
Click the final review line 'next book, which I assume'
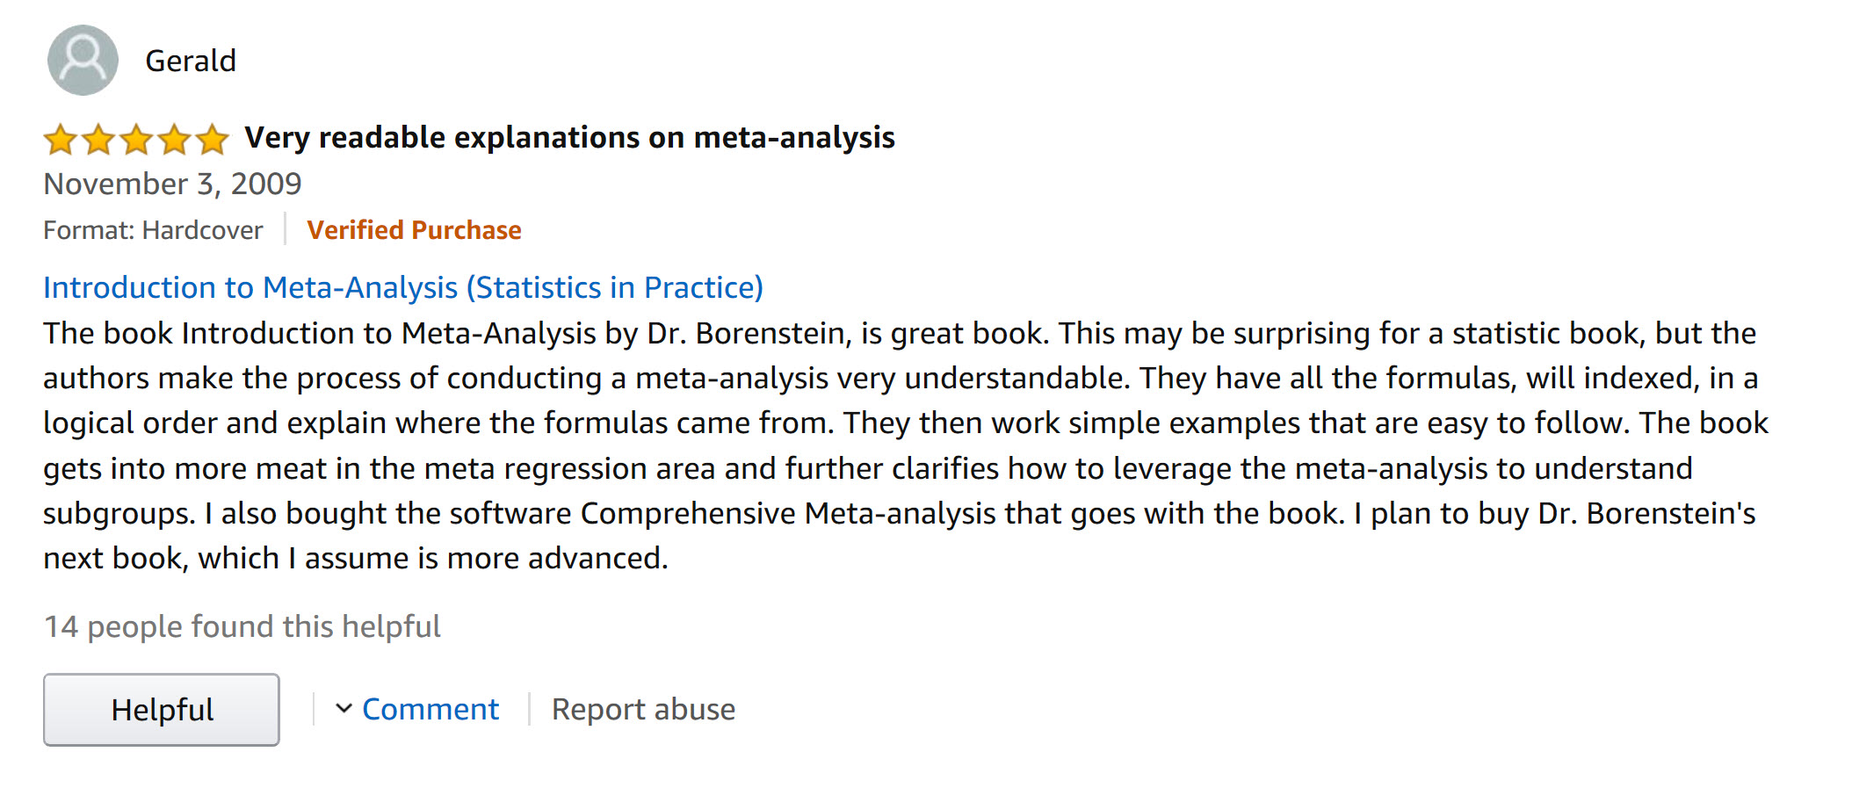pos(356,559)
